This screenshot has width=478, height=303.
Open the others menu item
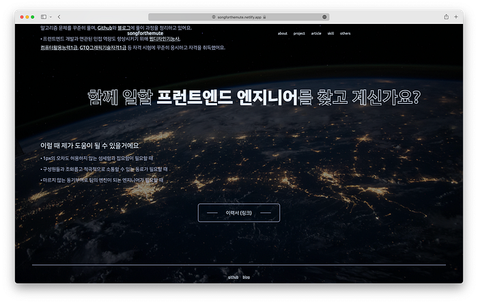pos(345,33)
